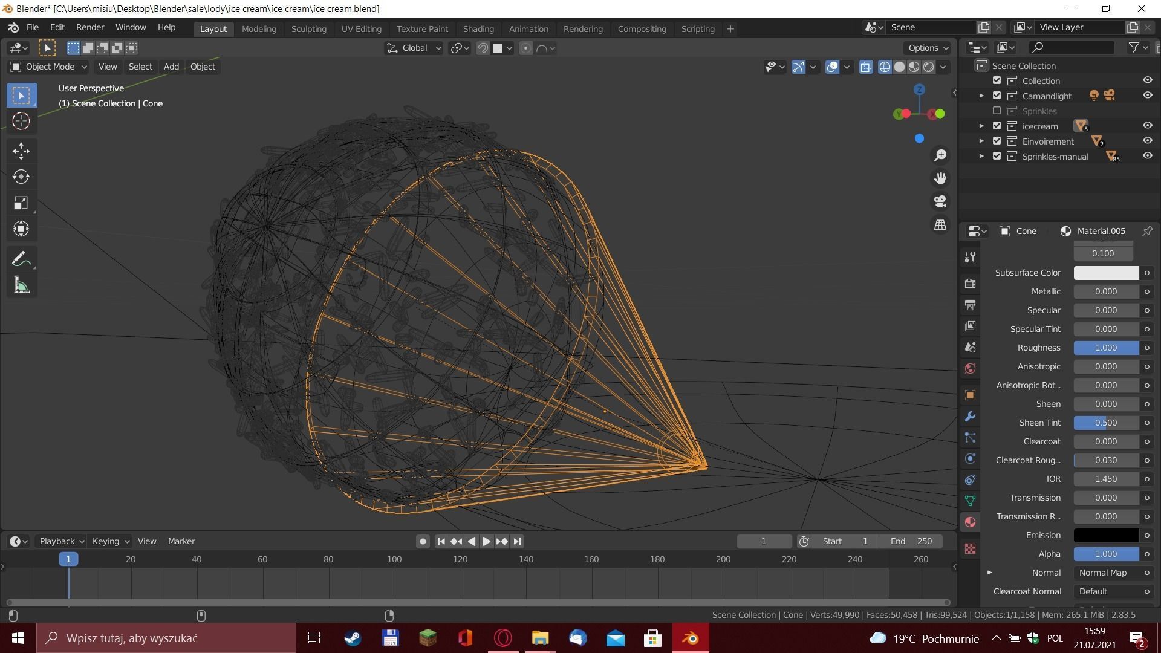This screenshot has width=1161, height=653.
Task: Uncheck the Einvoirement collection checkbox
Action: coord(997,141)
